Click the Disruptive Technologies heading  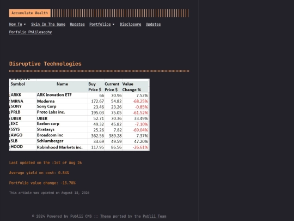point(45,64)
